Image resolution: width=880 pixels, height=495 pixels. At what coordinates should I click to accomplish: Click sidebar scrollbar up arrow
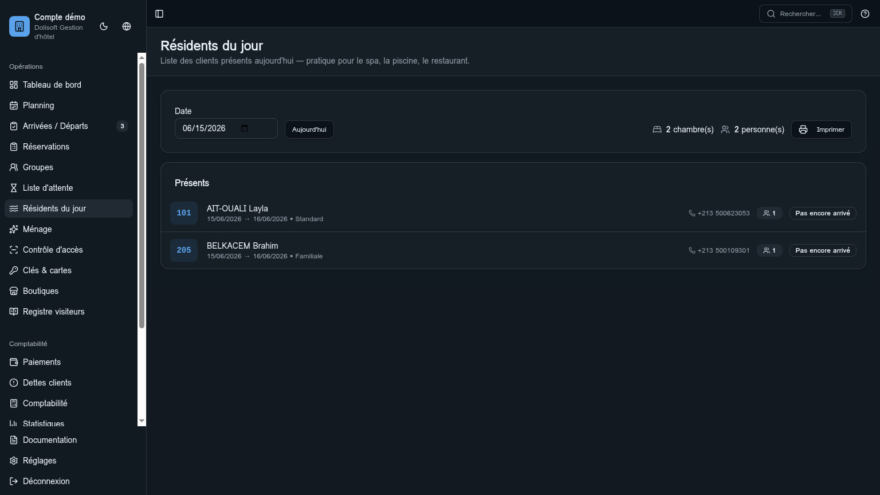coord(142,57)
